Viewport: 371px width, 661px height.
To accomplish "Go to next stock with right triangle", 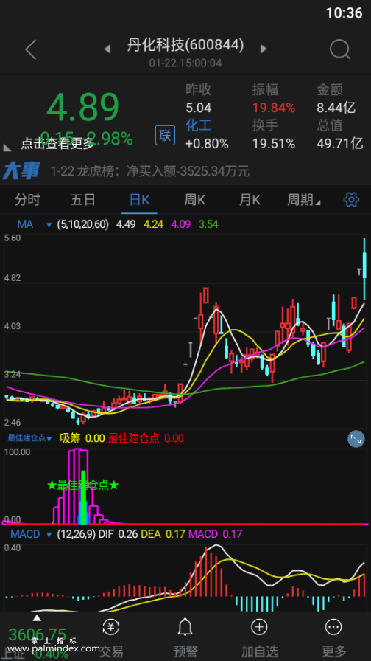I will pyautogui.click(x=264, y=49).
